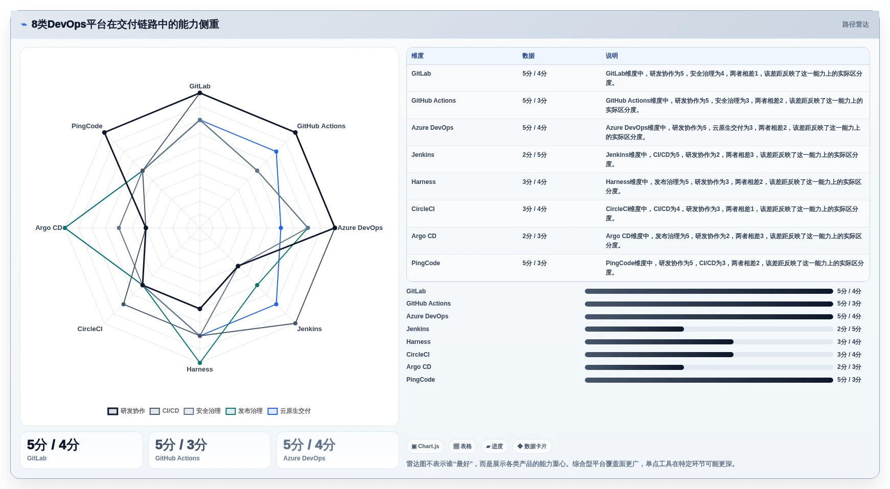890x489 pixels.
Task: Click the page title 8类DevOps平台
Action: coord(125,25)
